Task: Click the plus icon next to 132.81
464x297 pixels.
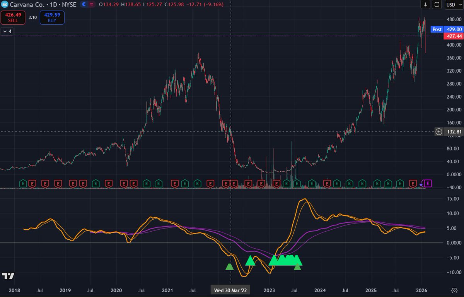Action: click(439, 131)
